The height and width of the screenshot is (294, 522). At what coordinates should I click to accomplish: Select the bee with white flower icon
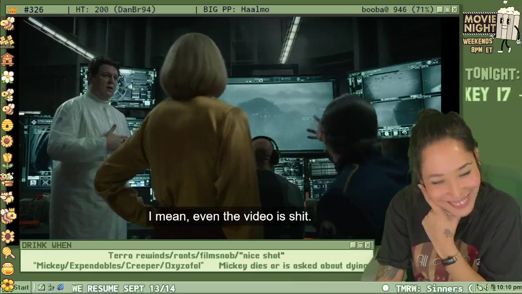8,95
